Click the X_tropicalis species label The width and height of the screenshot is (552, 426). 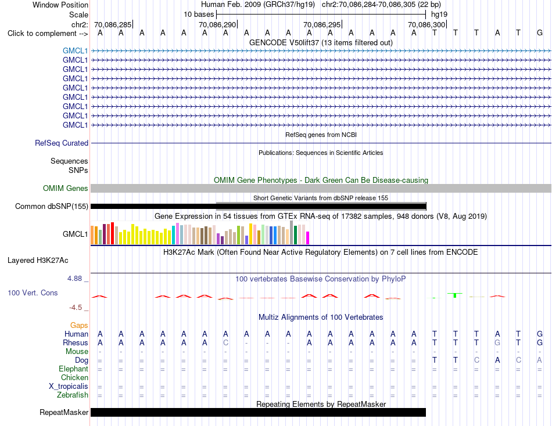click(69, 387)
